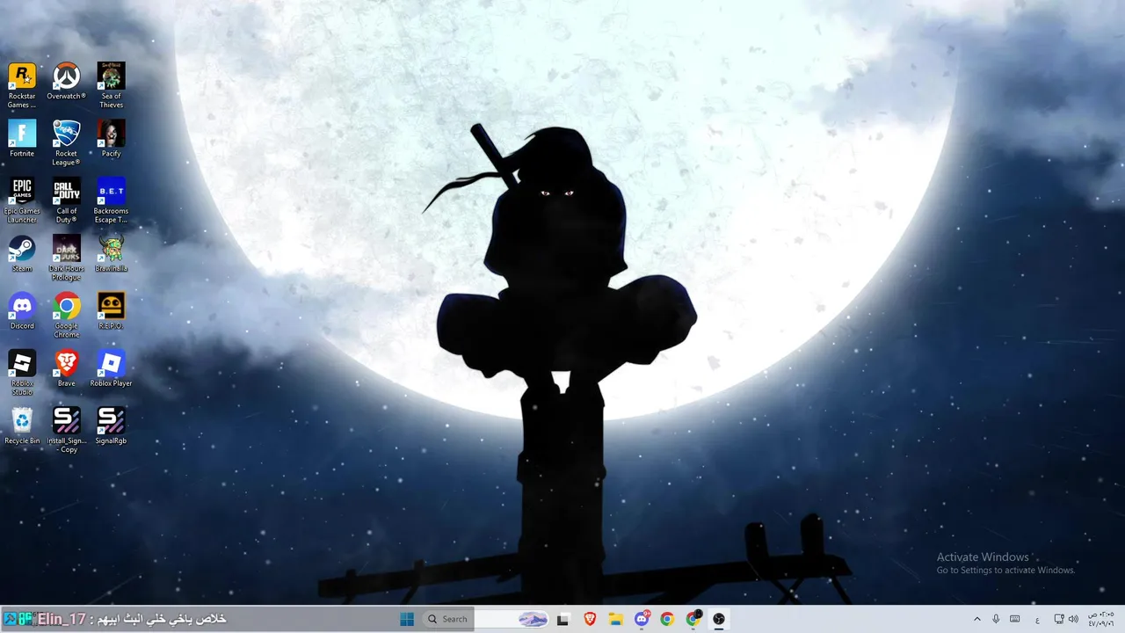This screenshot has width=1125, height=633.
Task: Select the Call of Duty shortcut
Action: (x=66, y=200)
